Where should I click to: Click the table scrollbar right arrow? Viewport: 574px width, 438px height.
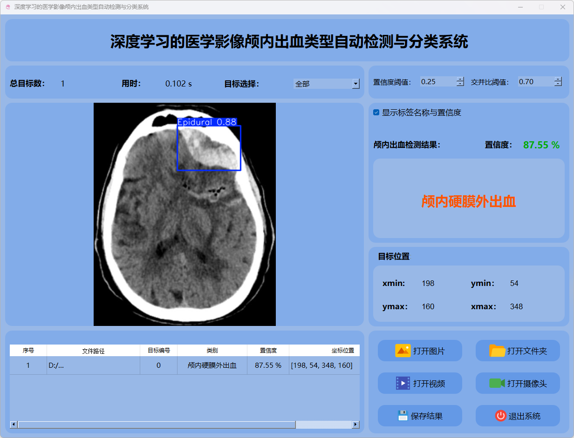pyautogui.click(x=356, y=425)
